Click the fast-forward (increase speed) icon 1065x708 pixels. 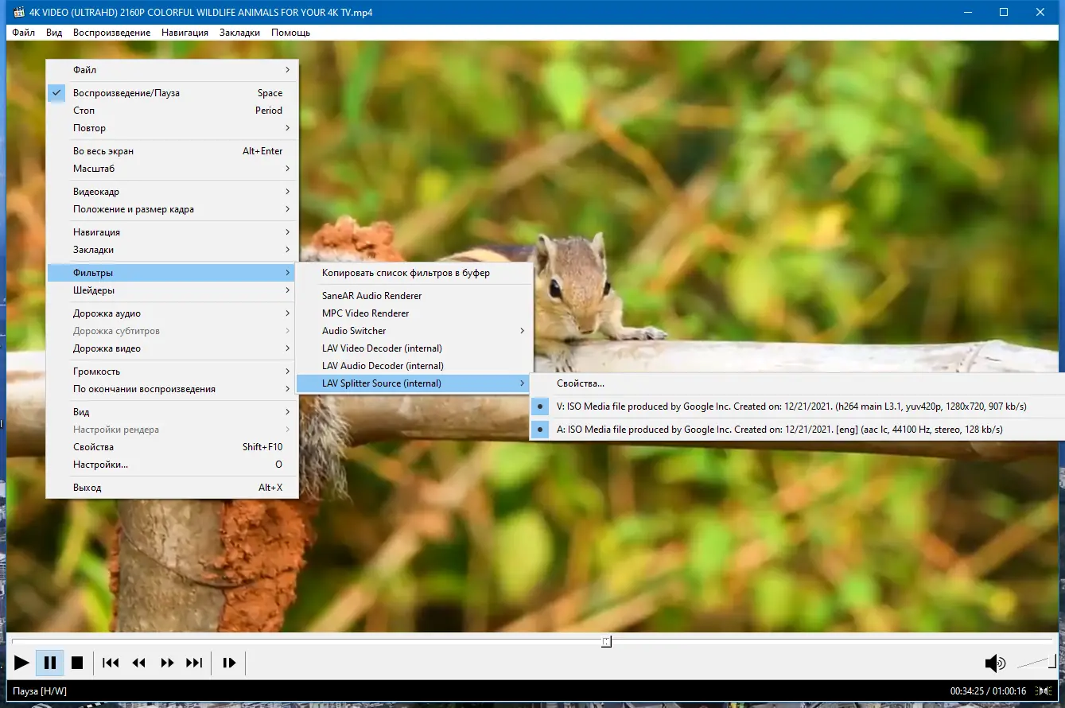coord(167,663)
